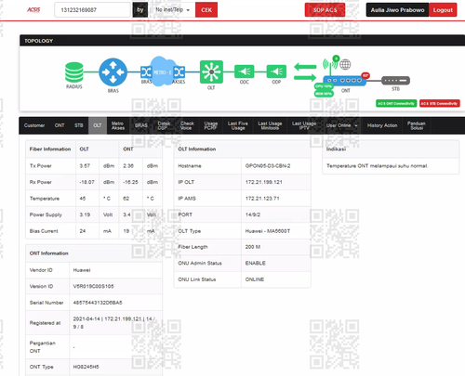Click the AKSES switch icon right of Metro-E cloud
465x376 pixels.
[179, 72]
